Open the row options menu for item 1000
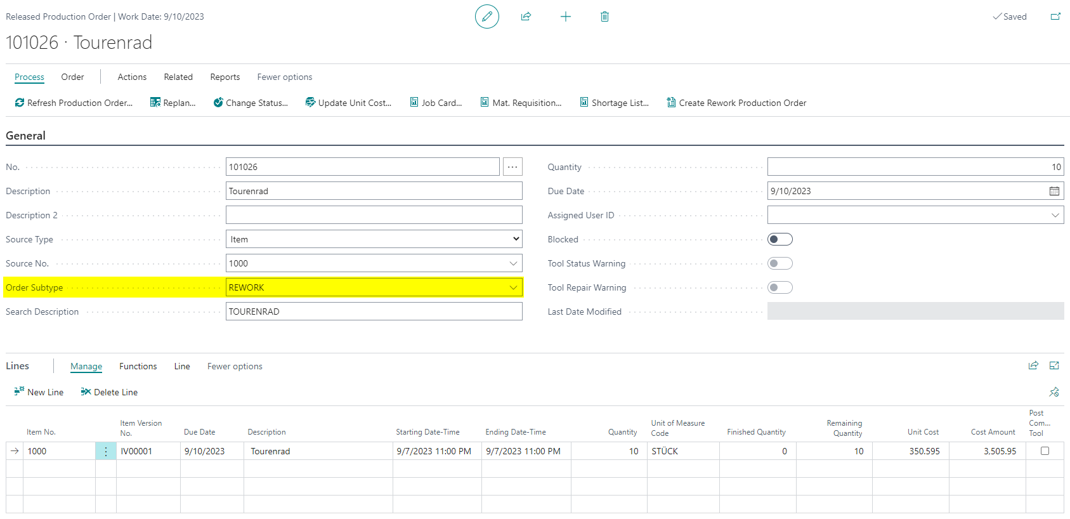The height and width of the screenshot is (519, 1070). [106, 451]
